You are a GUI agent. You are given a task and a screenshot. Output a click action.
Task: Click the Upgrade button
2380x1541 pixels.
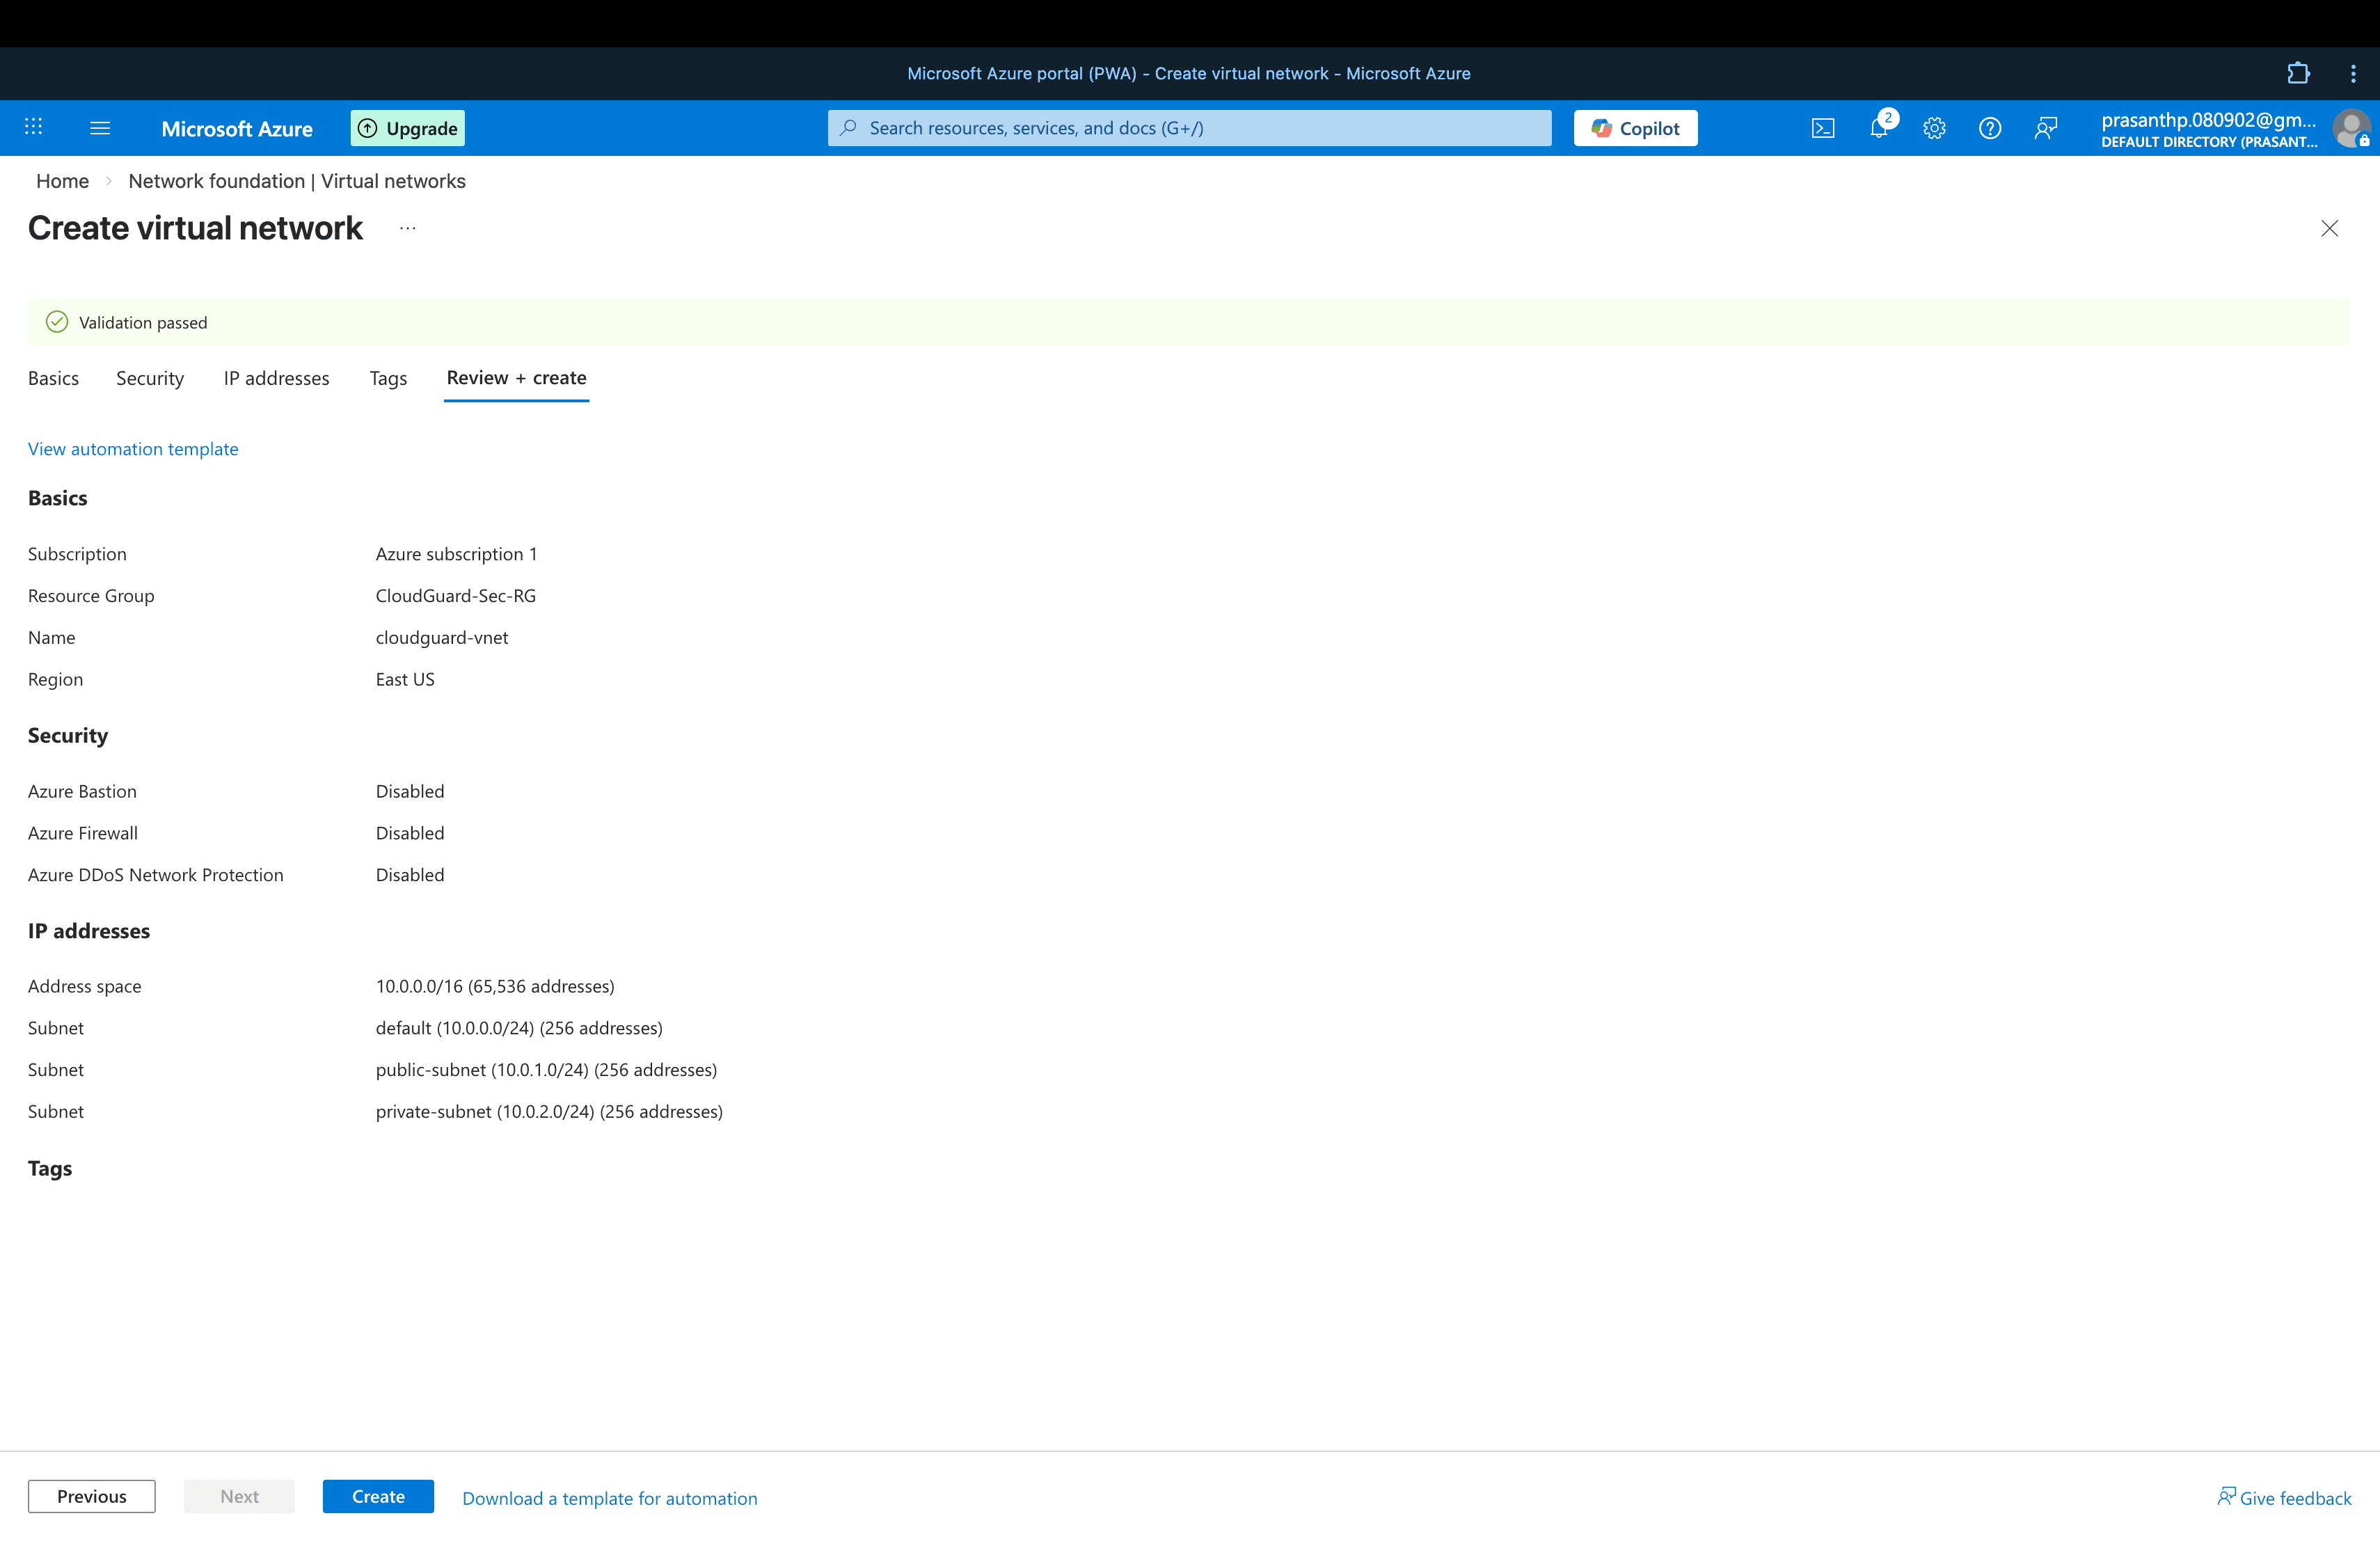[x=407, y=127]
